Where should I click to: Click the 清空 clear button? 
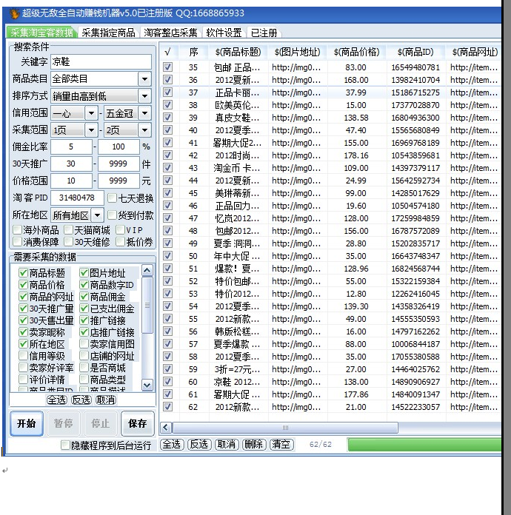[281, 445]
